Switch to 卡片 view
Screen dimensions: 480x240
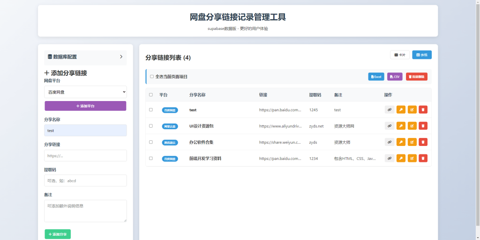[x=400, y=55]
